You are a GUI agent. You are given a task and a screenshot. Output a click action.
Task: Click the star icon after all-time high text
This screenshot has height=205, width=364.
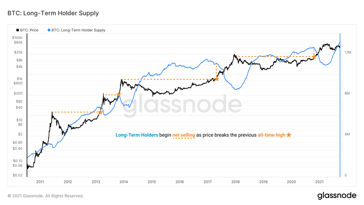tap(289, 135)
